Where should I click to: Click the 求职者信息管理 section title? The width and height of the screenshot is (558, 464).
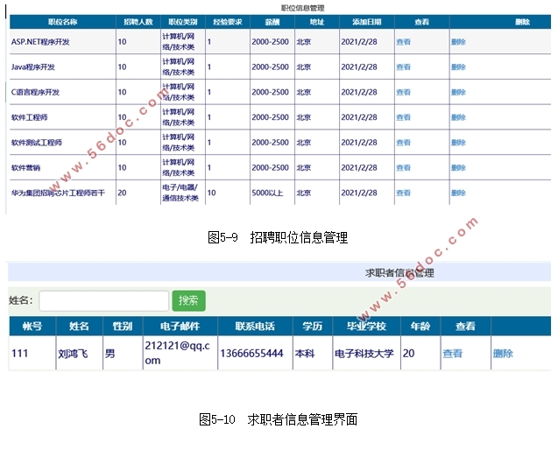click(x=399, y=273)
